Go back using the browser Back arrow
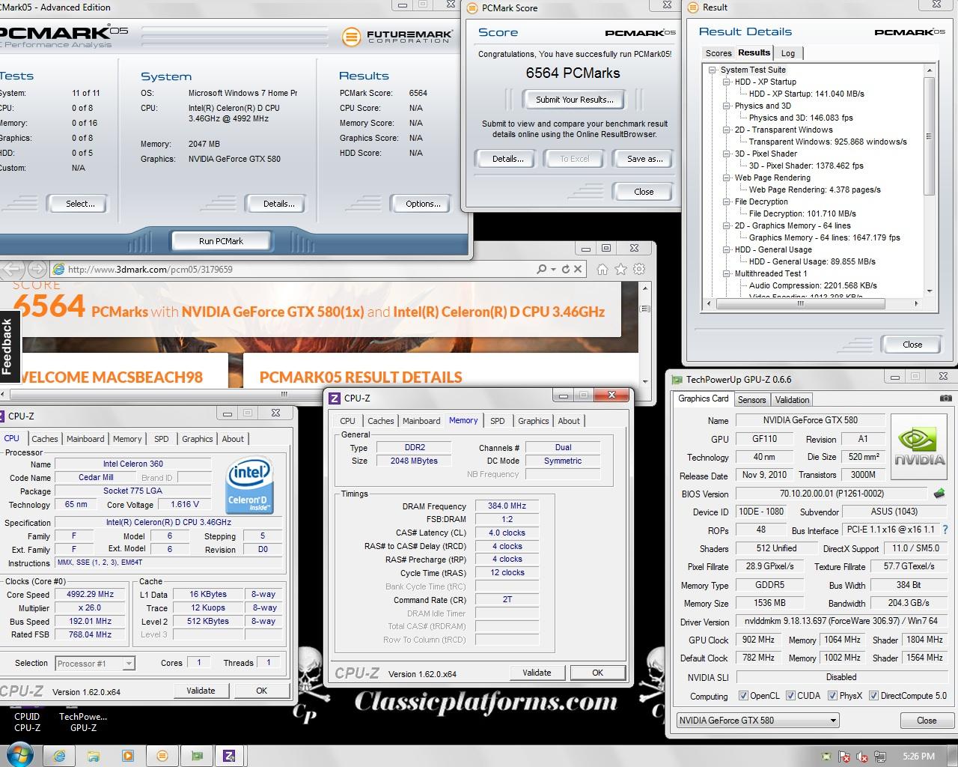 (x=13, y=269)
